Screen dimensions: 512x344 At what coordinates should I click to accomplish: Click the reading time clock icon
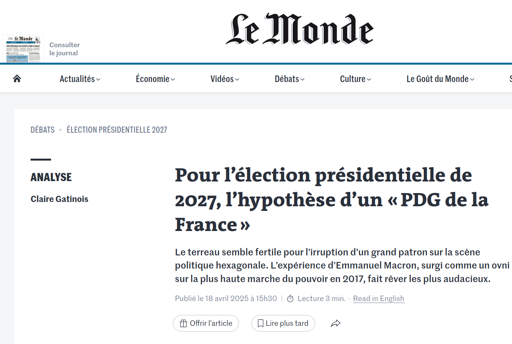click(x=290, y=299)
